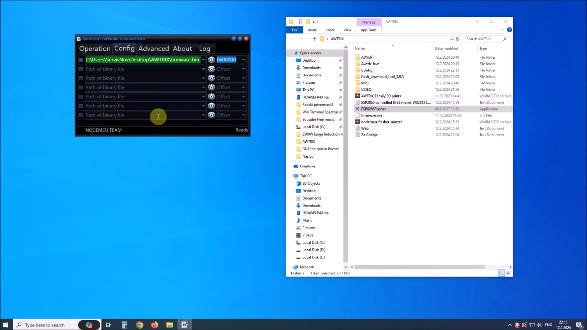Open Downloads in Quick access
This screenshot has width=587, height=330.
pyautogui.click(x=311, y=68)
